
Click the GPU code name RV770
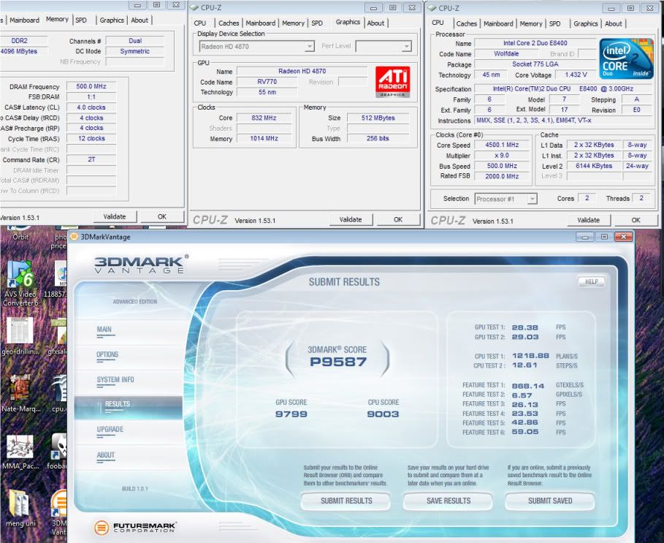[267, 82]
